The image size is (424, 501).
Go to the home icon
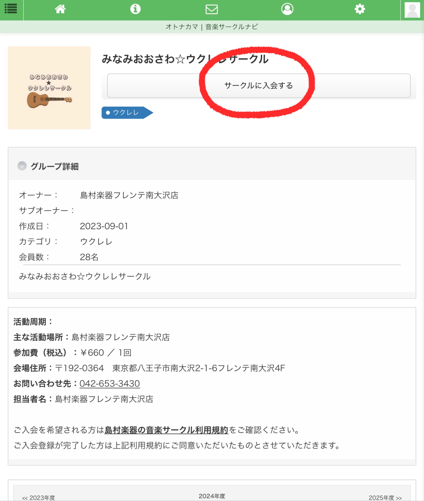[x=60, y=9]
